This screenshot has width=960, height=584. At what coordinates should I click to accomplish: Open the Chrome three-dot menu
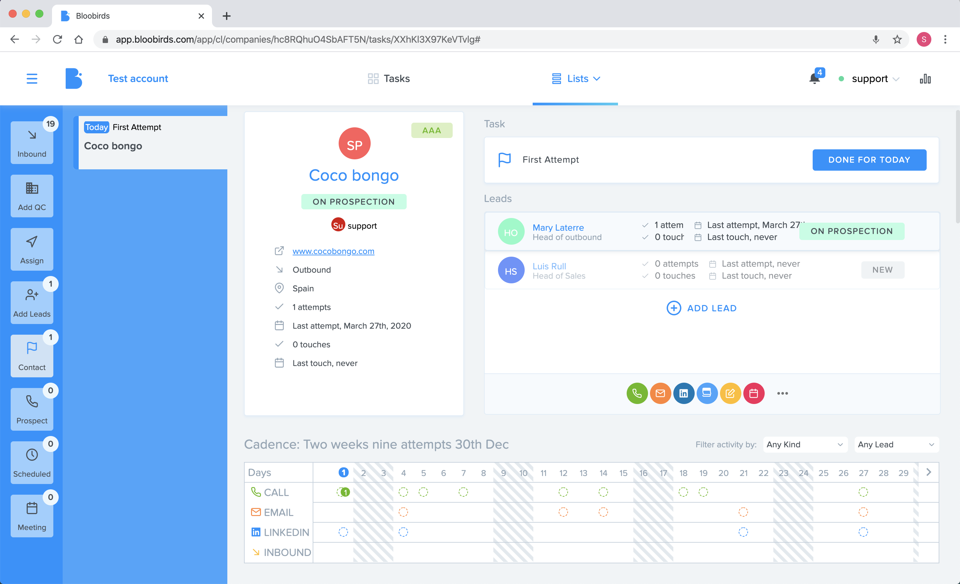(x=945, y=39)
